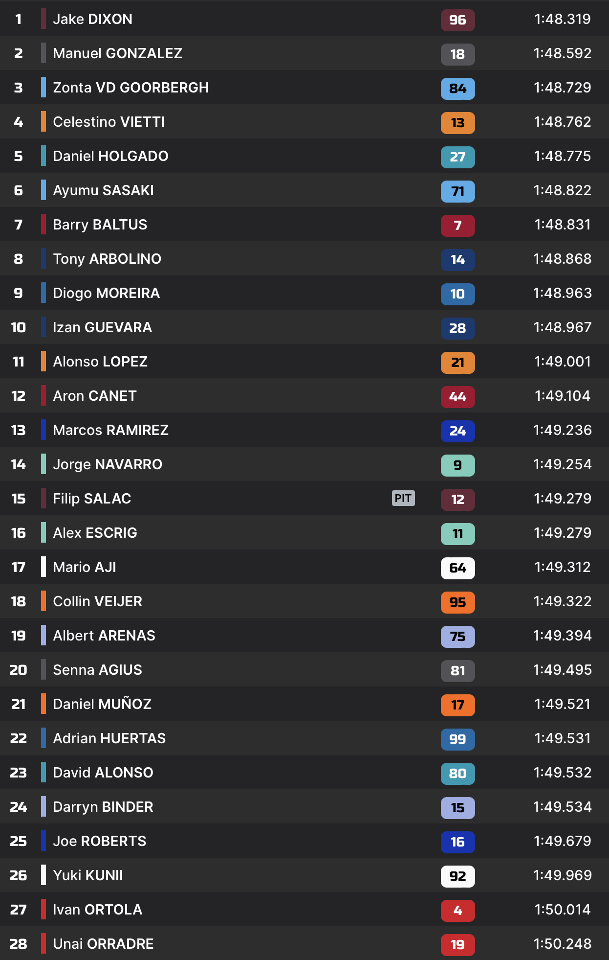Image resolution: width=609 pixels, height=960 pixels.
Task: Click the orange number 13 badge
Action: point(457,123)
